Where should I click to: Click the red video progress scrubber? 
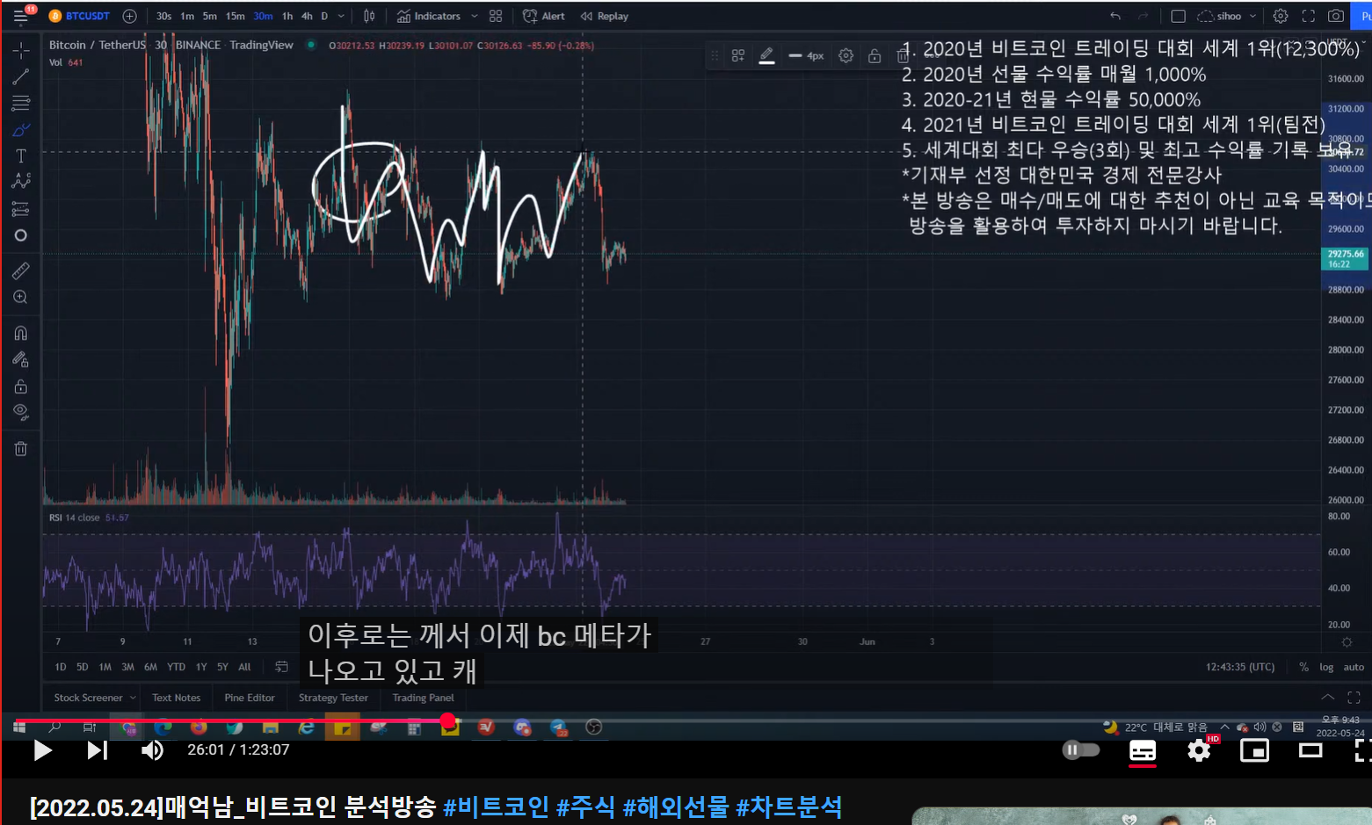point(448,721)
